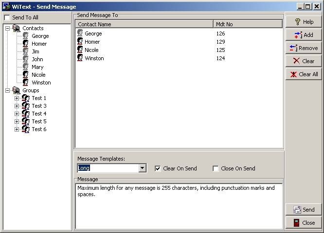Select John in the Contacts tree
Screen dimensions: 324x233
pos(37,59)
